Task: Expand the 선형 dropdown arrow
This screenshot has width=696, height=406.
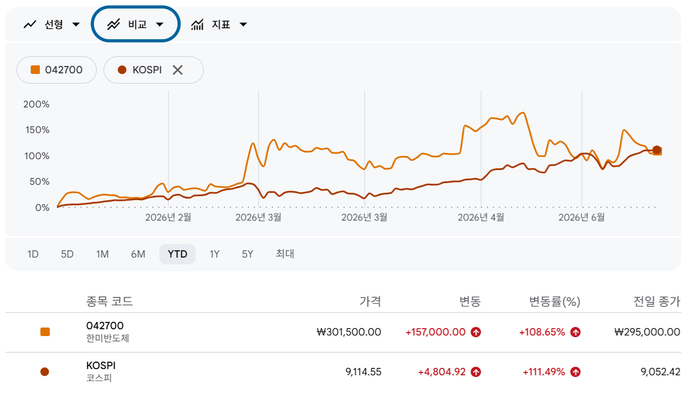Action: click(x=76, y=24)
